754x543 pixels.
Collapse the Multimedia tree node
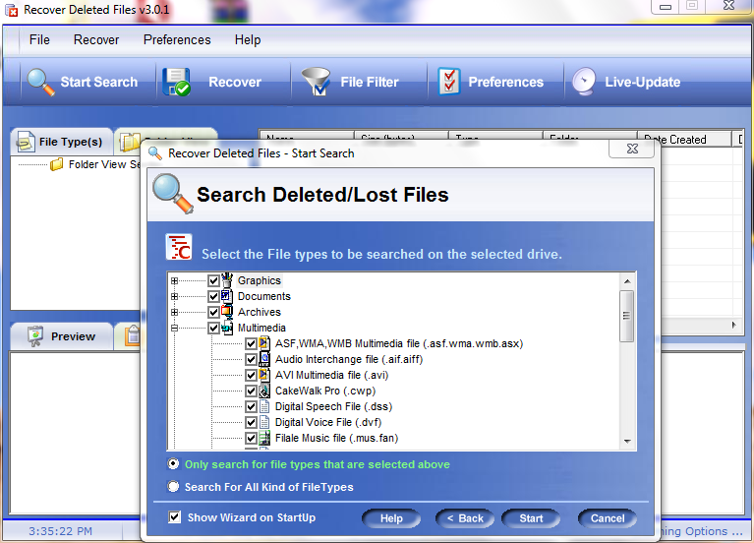coord(175,329)
